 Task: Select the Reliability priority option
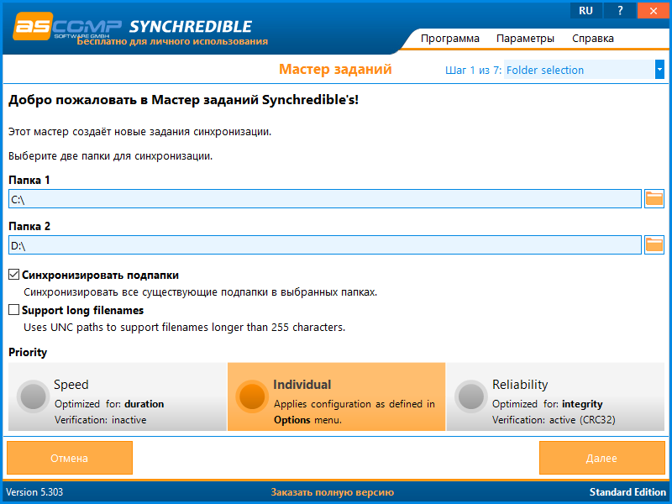point(555,396)
